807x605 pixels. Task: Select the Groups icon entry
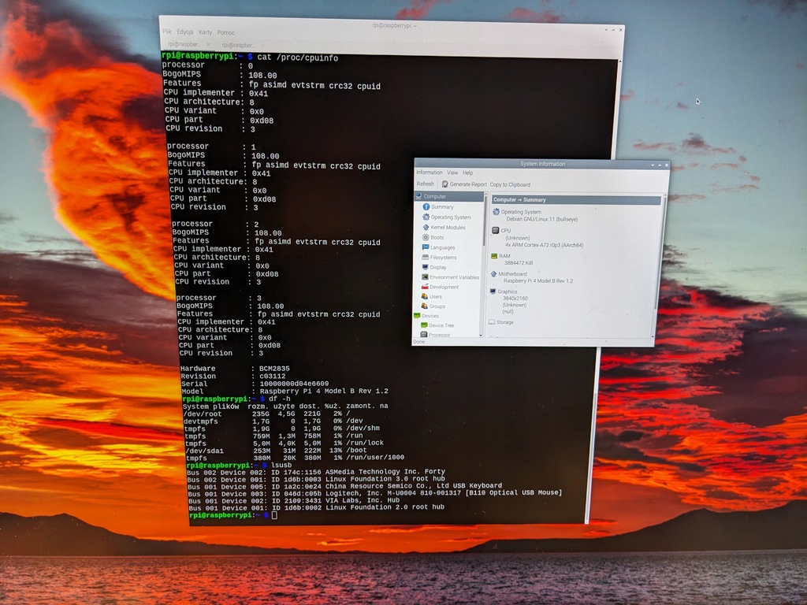[x=425, y=306]
